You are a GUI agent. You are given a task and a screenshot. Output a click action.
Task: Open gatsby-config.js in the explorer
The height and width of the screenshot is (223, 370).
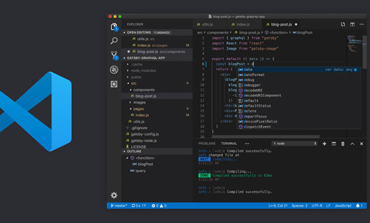(157, 134)
